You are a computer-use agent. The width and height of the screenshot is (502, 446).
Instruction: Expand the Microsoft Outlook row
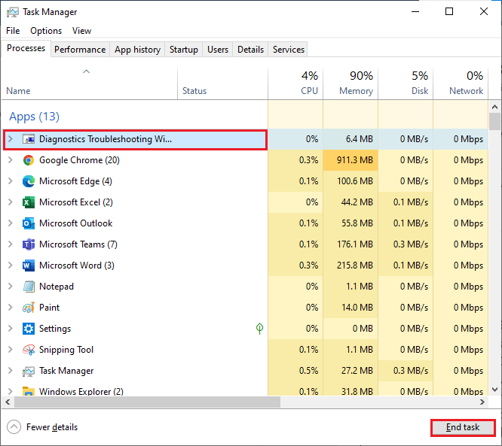(11, 223)
